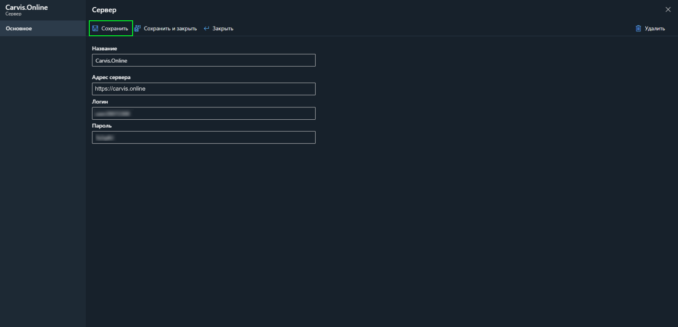Select the "Логин" input field
The height and width of the screenshot is (327, 678).
click(203, 114)
